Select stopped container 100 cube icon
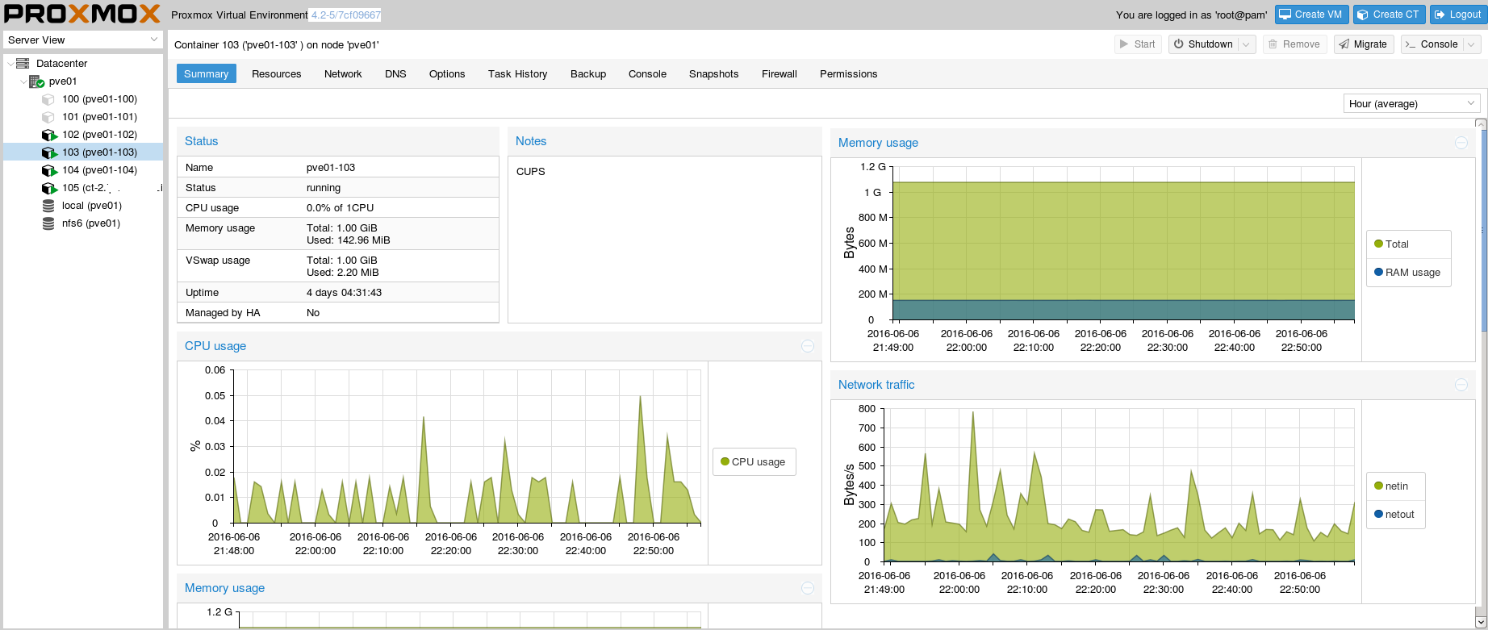 [x=48, y=99]
